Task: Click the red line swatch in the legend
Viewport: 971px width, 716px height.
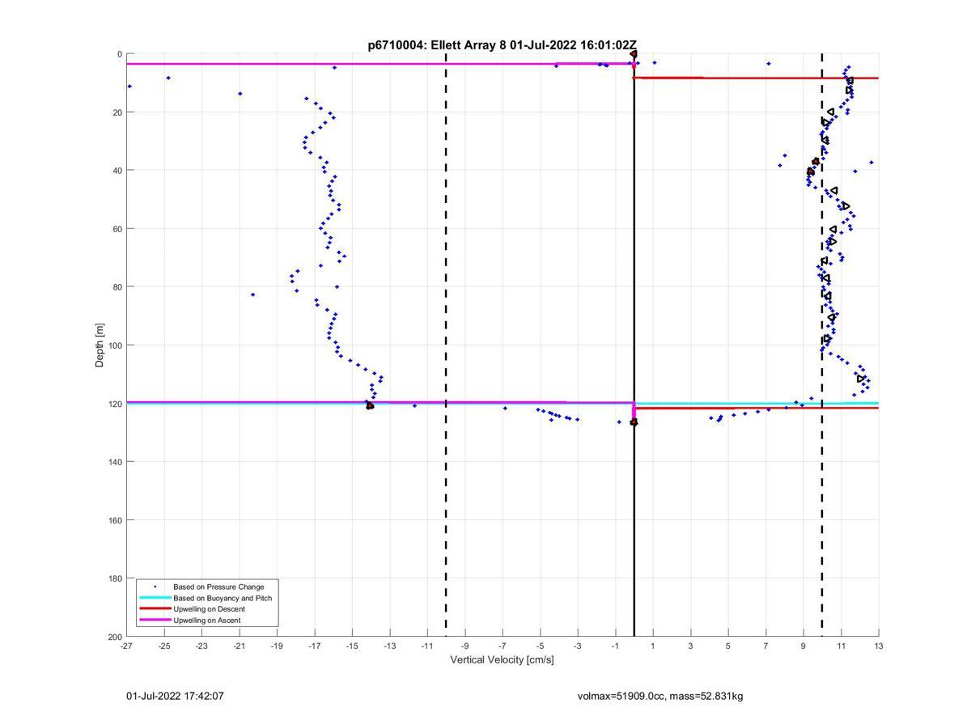Action: tap(155, 609)
